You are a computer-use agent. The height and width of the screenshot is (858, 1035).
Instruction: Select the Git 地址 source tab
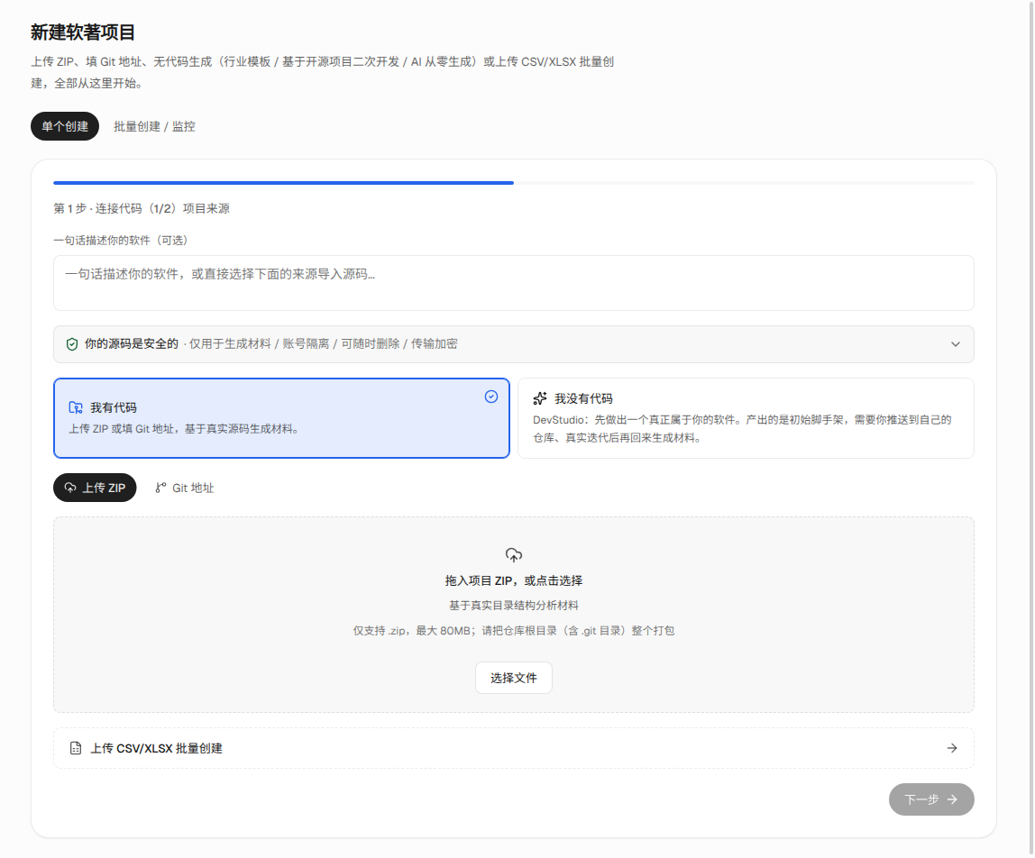tap(184, 488)
